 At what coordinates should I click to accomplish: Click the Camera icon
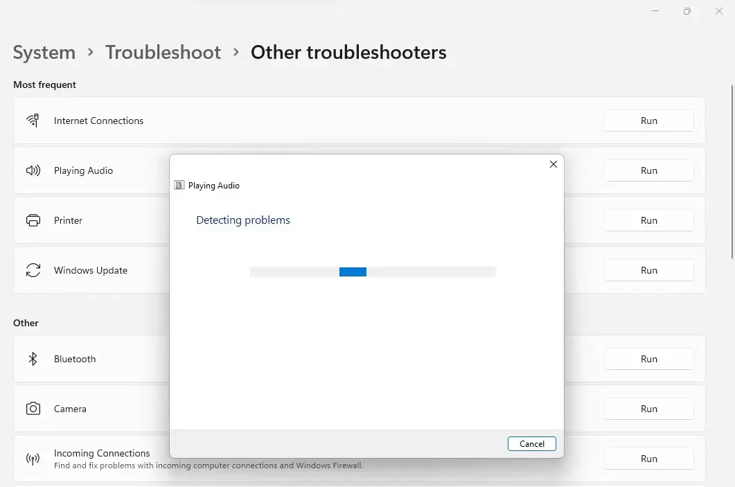coord(33,409)
